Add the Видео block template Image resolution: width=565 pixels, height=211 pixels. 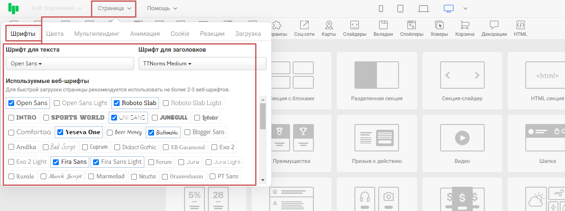462,143
